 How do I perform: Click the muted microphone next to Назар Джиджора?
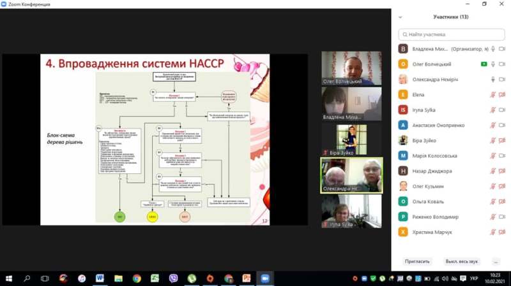tap(493, 171)
